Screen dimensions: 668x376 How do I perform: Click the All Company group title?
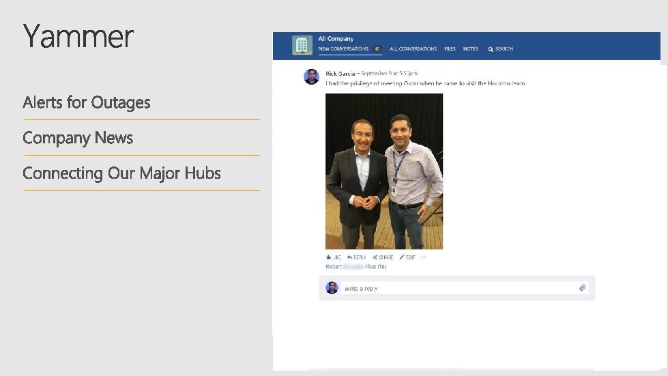(336, 39)
